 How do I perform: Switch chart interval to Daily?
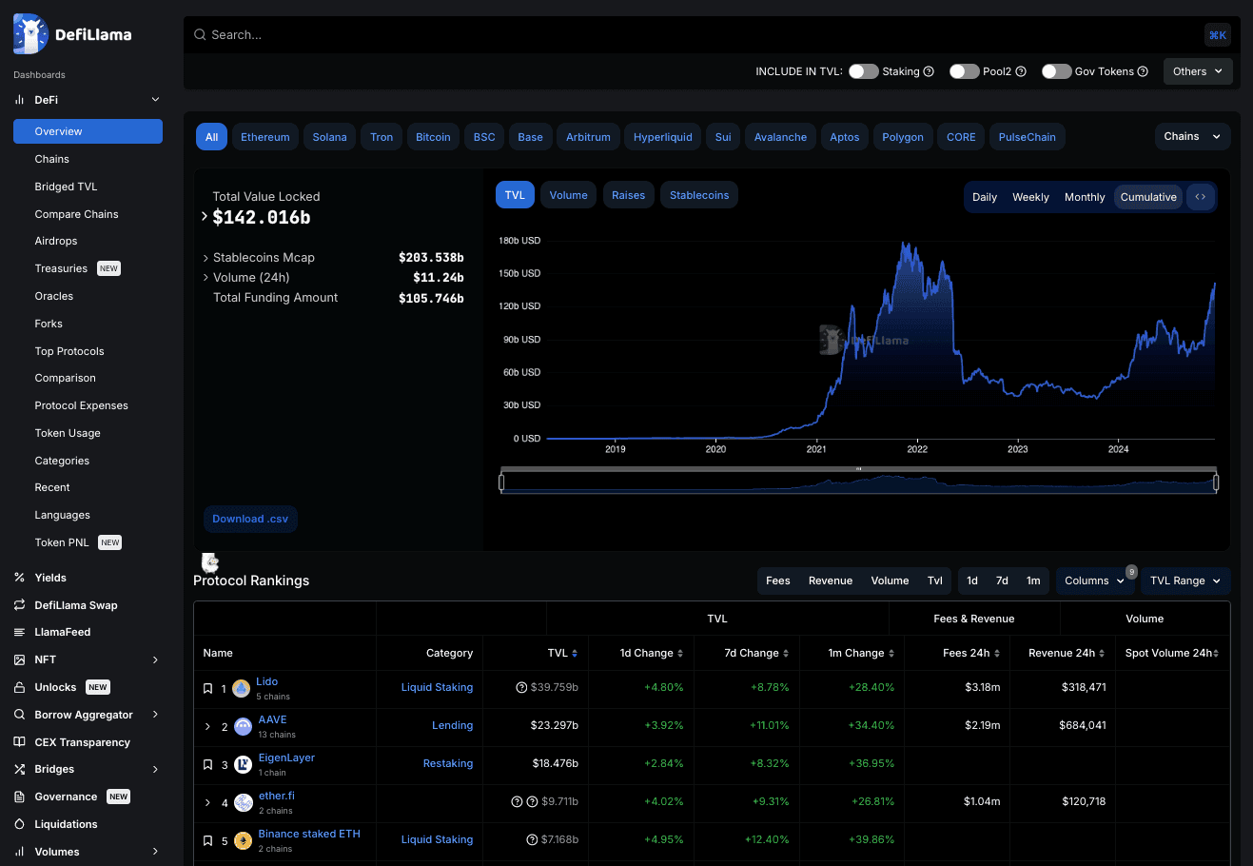(x=985, y=197)
